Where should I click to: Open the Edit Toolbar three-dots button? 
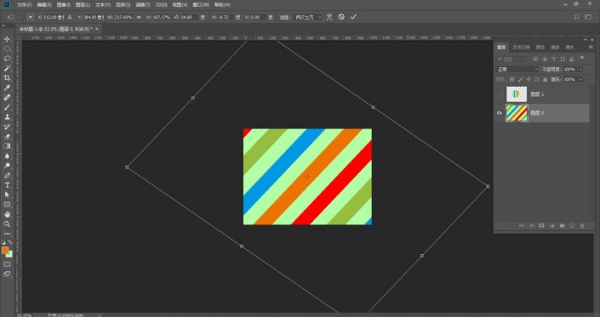pyautogui.click(x=7, y=234)
